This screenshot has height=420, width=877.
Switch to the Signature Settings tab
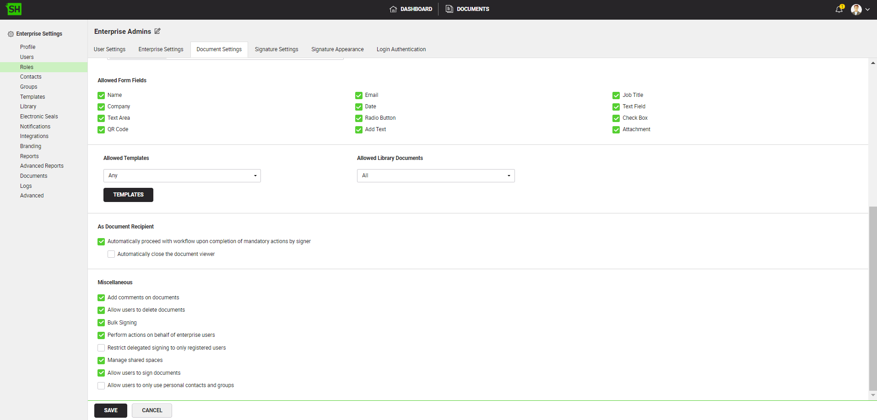276,49
